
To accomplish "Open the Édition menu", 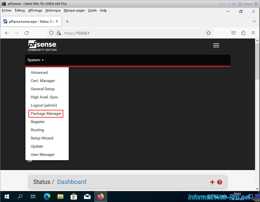I will tap(20, 10).
